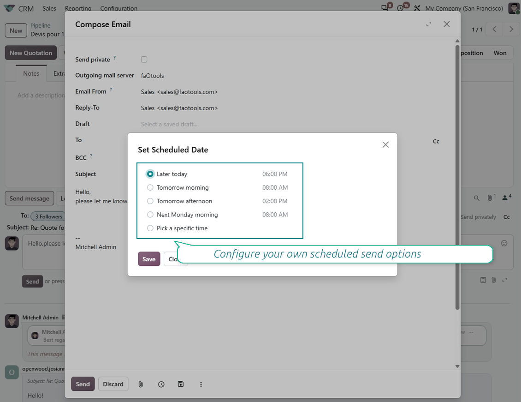The image size is (521, 402).
Task: Go to Pipeline breadcrumb
Action: 40,25
